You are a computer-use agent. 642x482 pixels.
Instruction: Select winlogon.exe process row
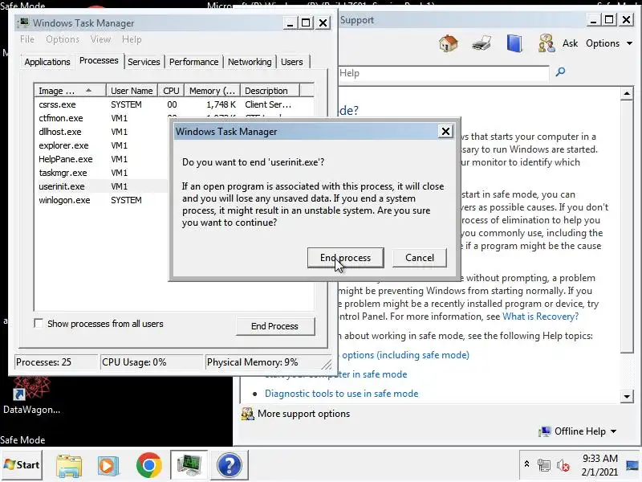[x=102, y=200]
